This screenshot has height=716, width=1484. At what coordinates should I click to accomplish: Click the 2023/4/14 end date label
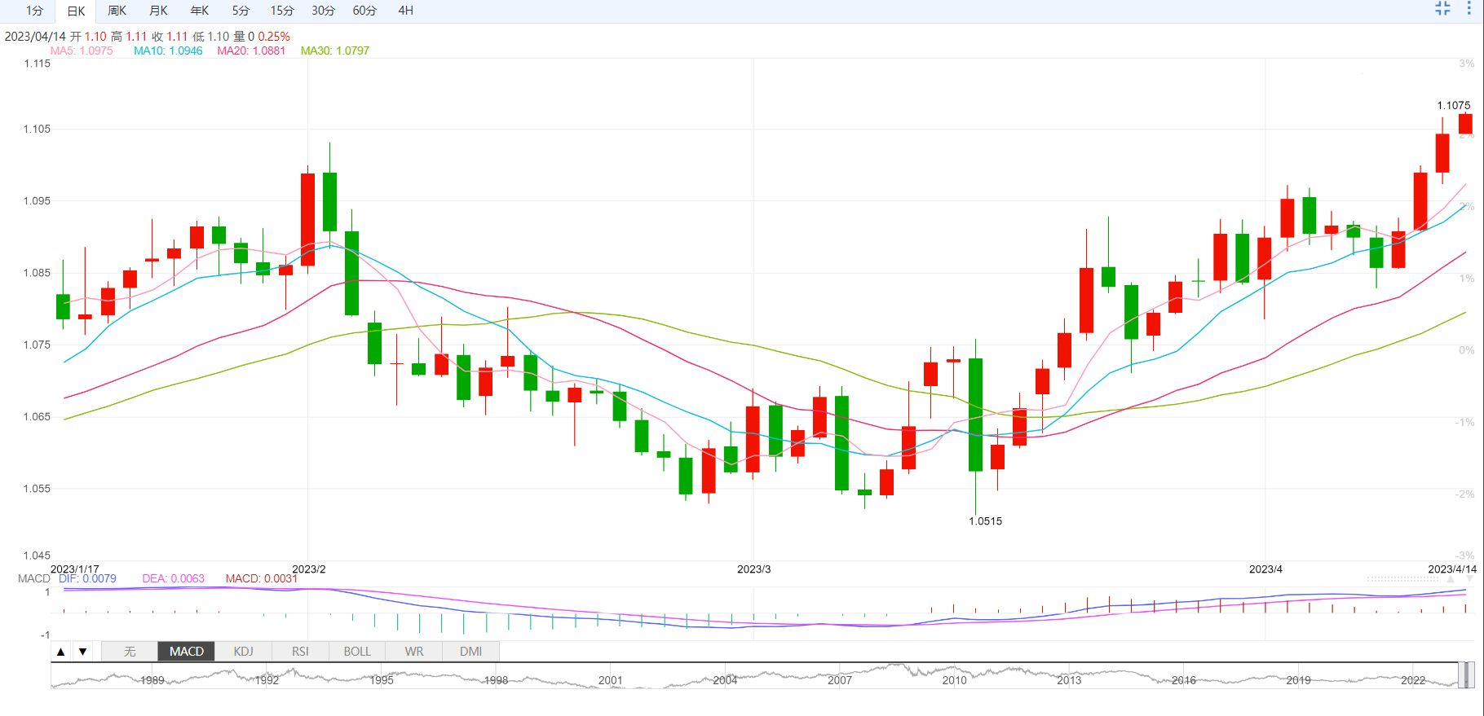pyautogui.click(x=1452, y=569)
